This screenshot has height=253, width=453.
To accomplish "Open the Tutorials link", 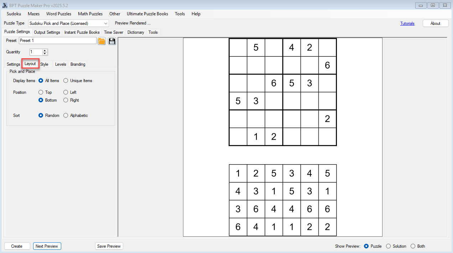I will point(407,23).
